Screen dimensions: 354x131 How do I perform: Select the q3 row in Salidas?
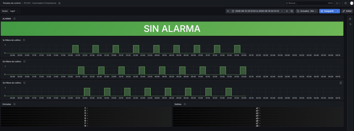tap(258, 113)
